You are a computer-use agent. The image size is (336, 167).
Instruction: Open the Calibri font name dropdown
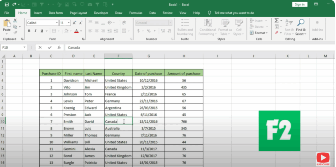(56, 23)
